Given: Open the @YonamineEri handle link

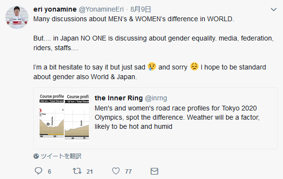Looking at the screenshot, I should pos(101,9).
